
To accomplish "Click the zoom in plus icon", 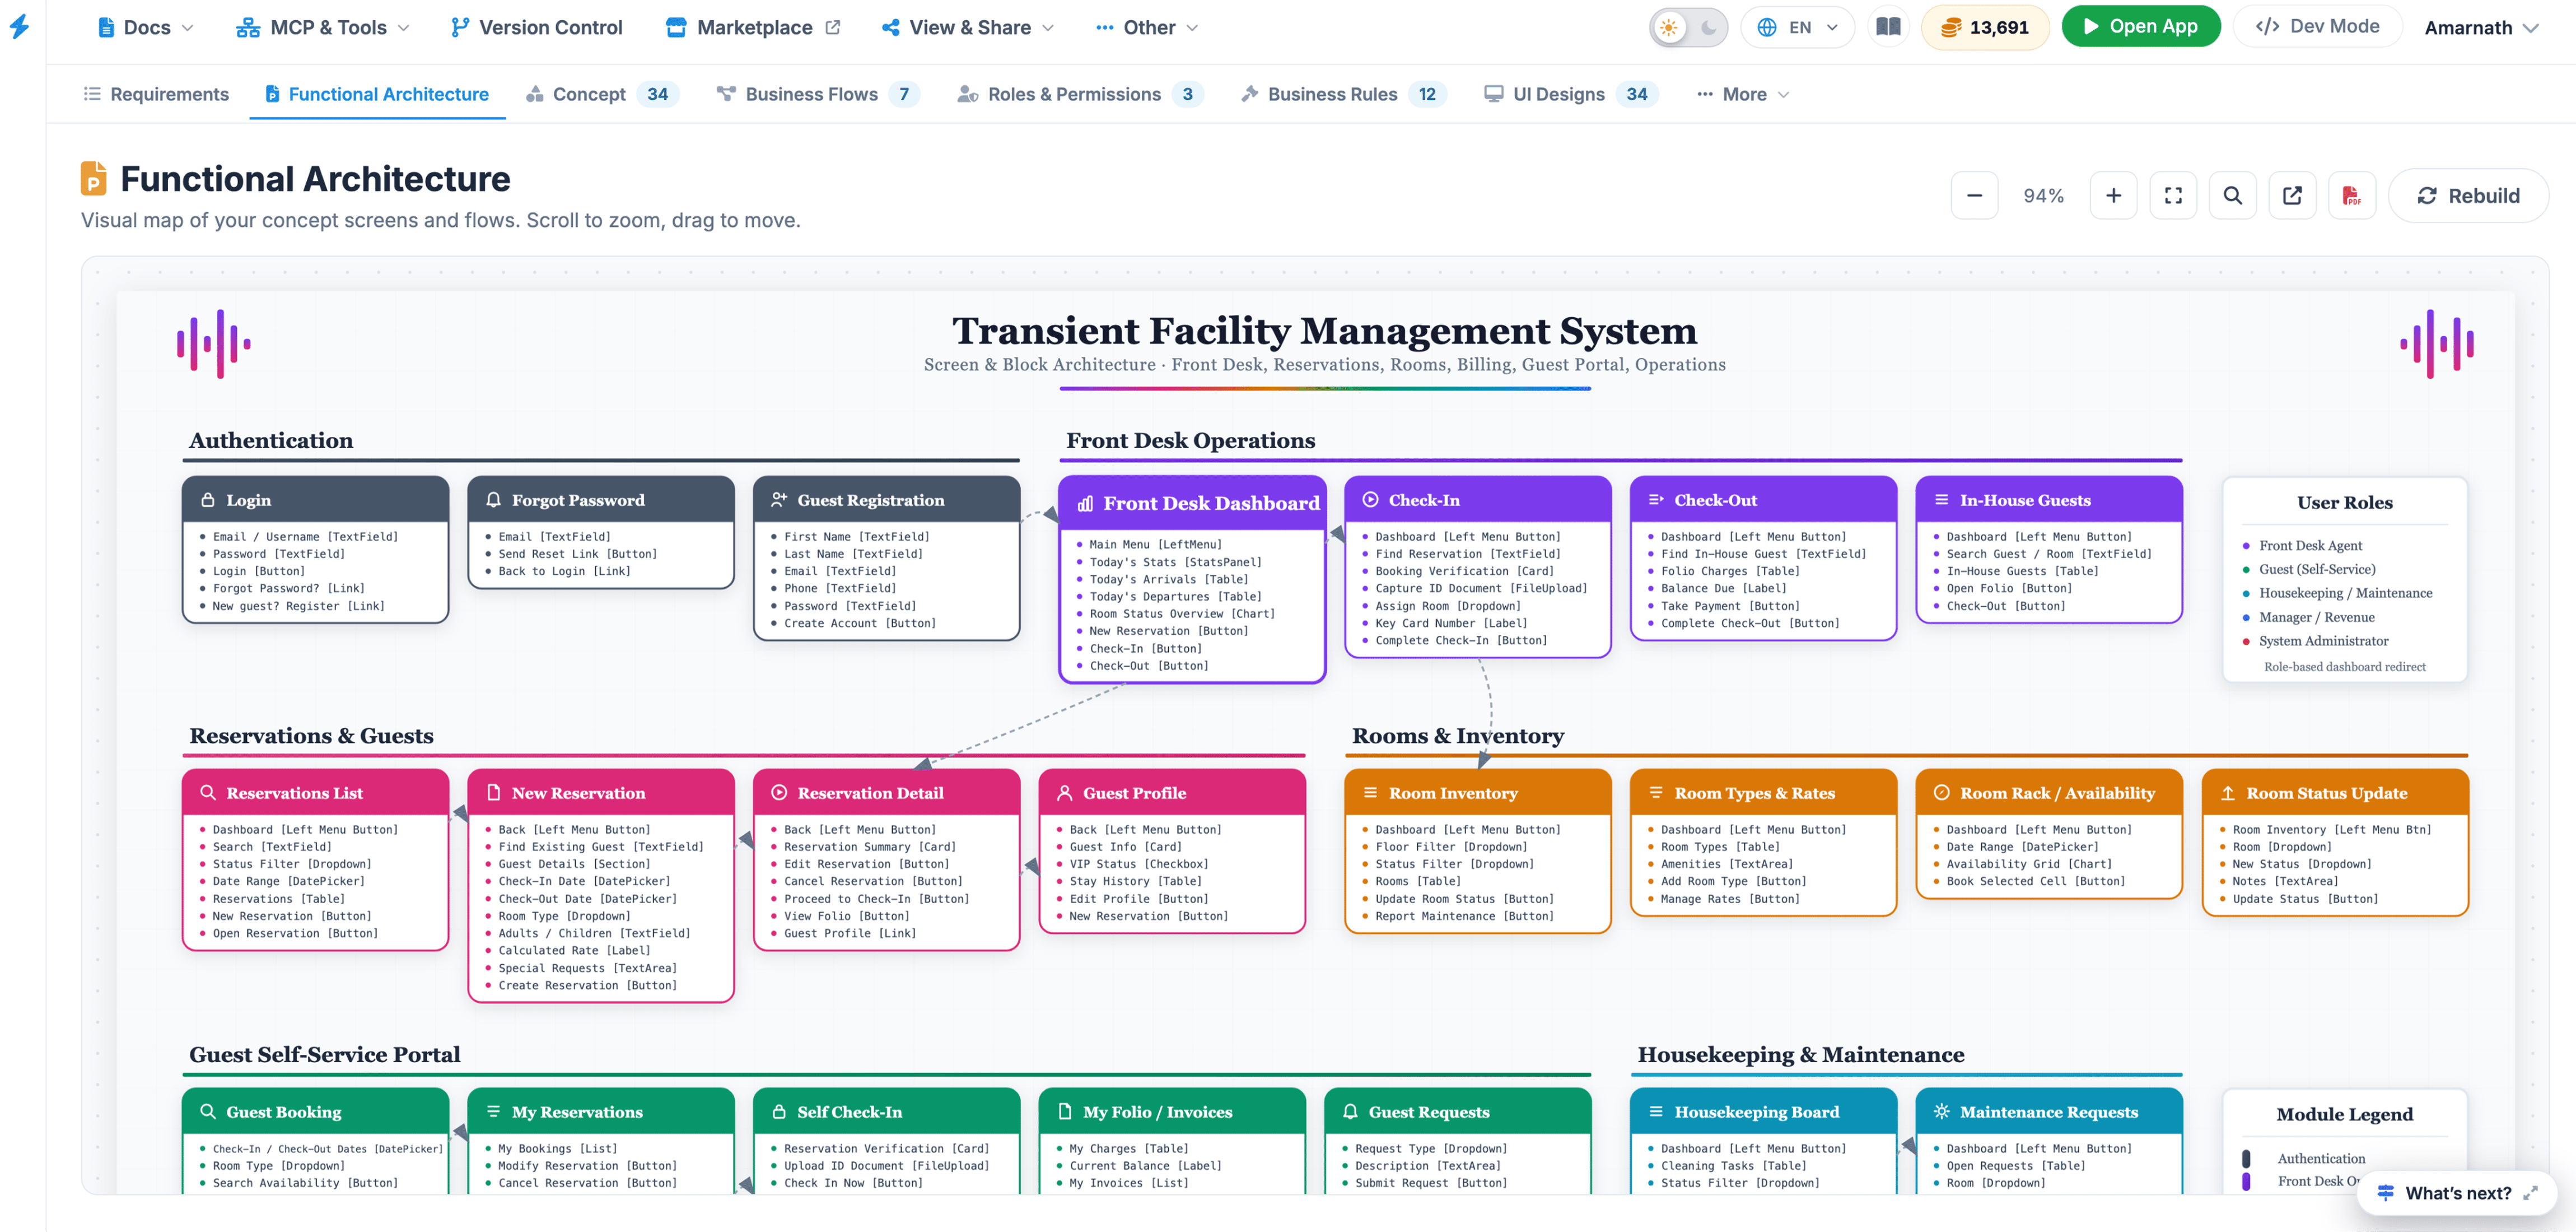I will [x=2113, y=196].
